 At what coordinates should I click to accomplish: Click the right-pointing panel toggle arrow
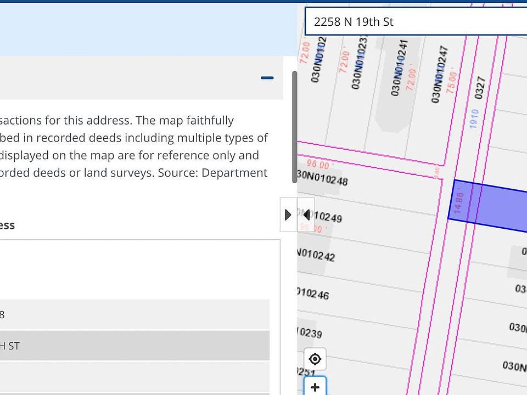point(288,215)
